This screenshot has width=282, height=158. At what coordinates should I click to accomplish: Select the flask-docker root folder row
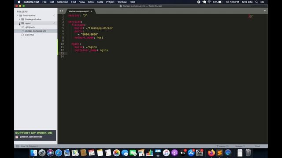pyautogui.click(x=36, y=15)
